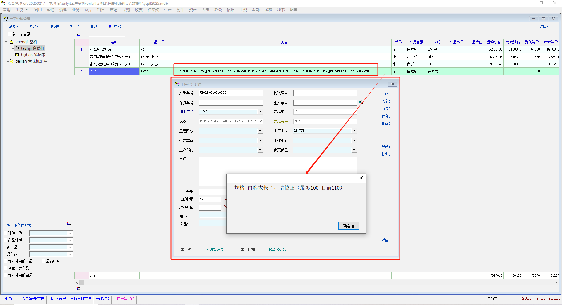Close the 工序产出记录 dialog window
Image resolution: width=562 pixels, height=305 pixels.
point(392,84)
